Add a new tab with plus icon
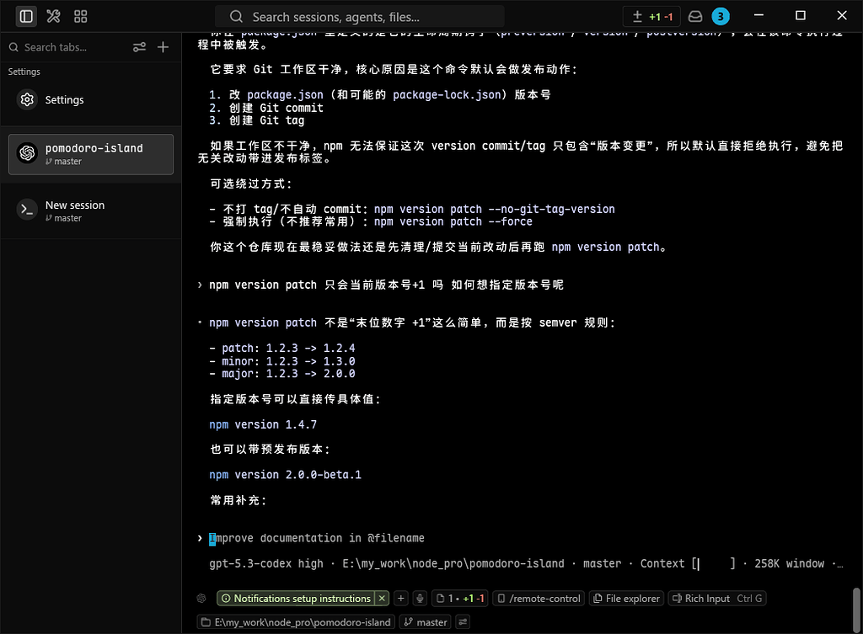 [163, 47]
